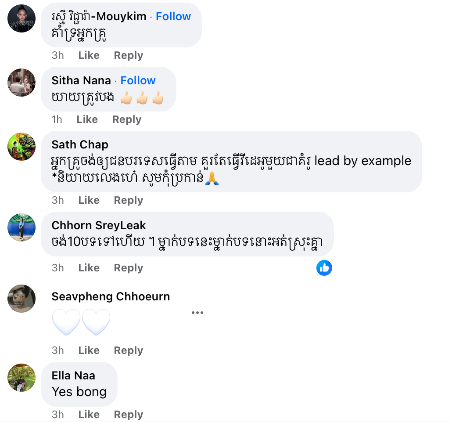
Task: Click Ella Naa's profile picture
Action: [x=22, y=378]
